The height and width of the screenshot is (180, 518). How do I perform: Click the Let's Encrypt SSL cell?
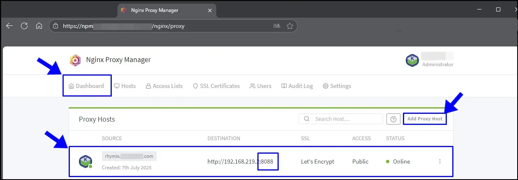point(318,162)
